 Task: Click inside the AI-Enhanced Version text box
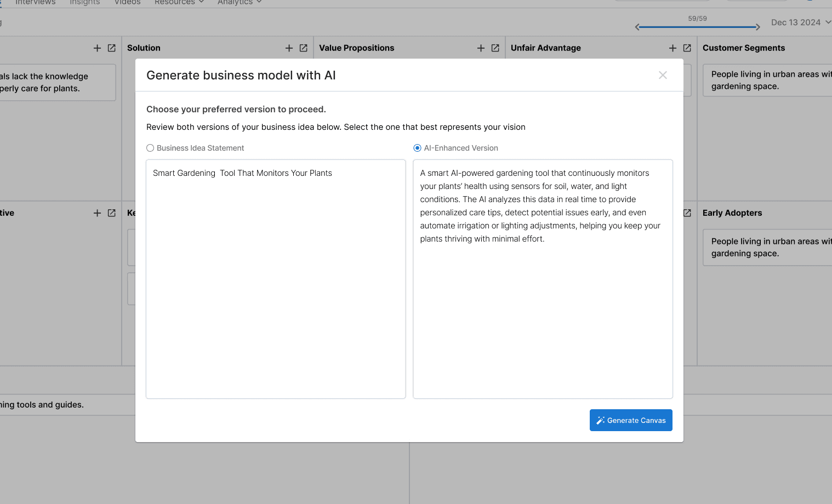tap(543, 279)
